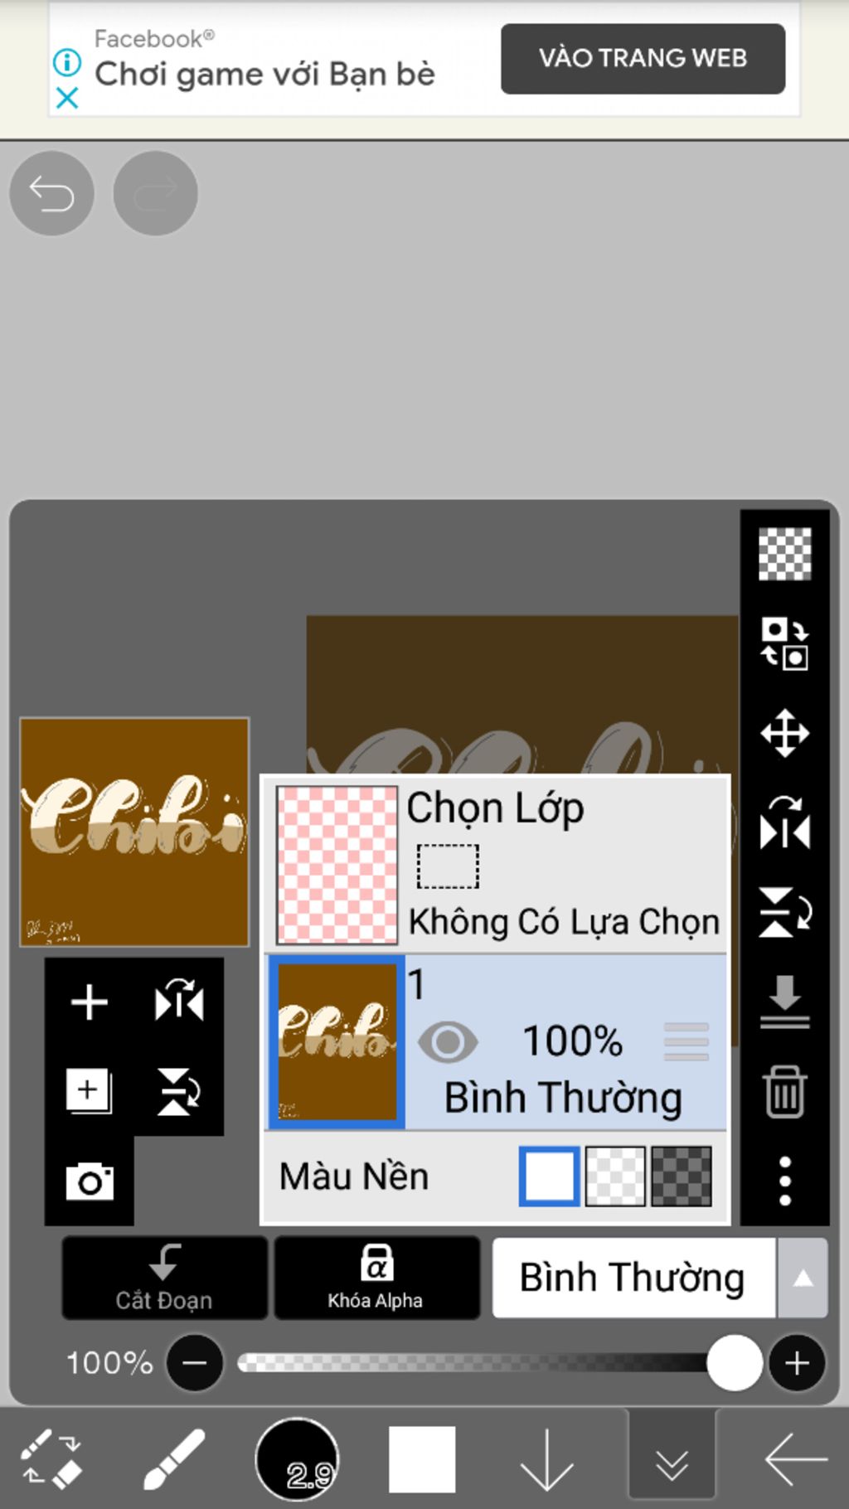Open the brush tool

175,1459
